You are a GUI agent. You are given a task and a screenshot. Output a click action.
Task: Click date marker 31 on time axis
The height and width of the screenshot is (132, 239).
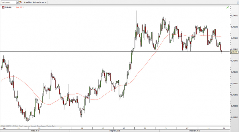(x=166, y=128)
